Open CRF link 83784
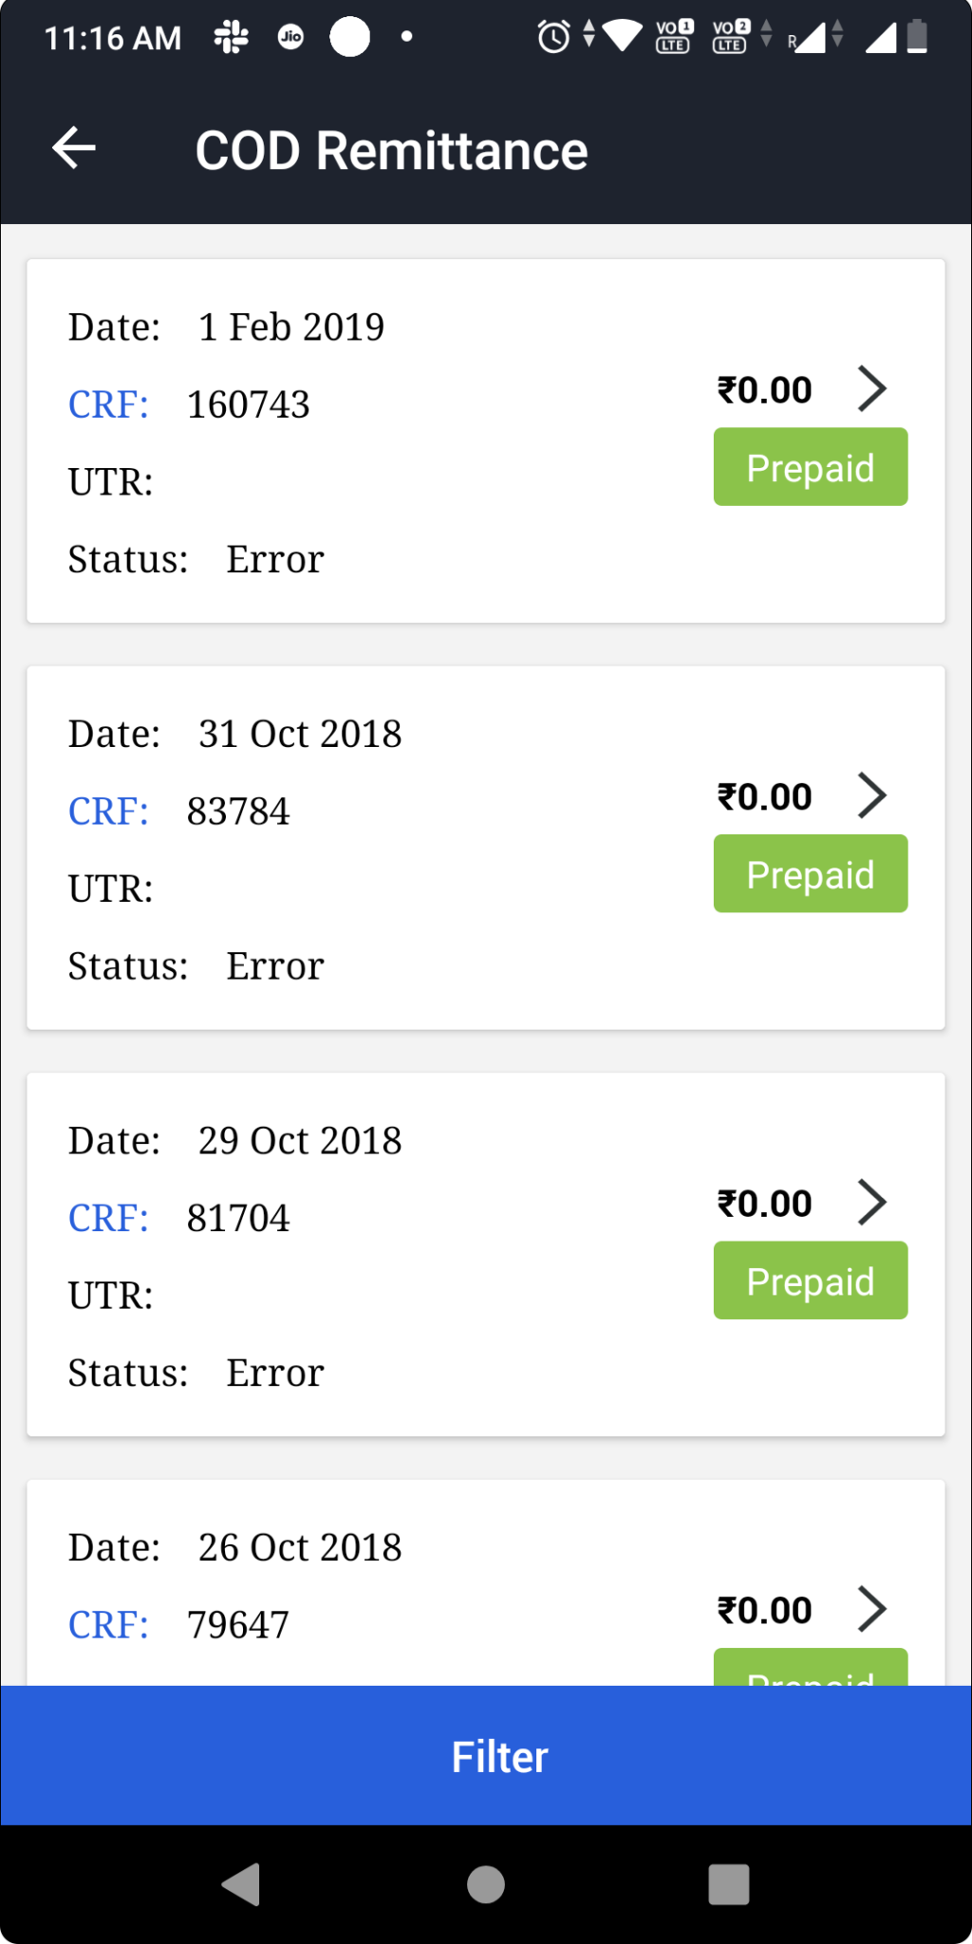 tap(107, 811)
